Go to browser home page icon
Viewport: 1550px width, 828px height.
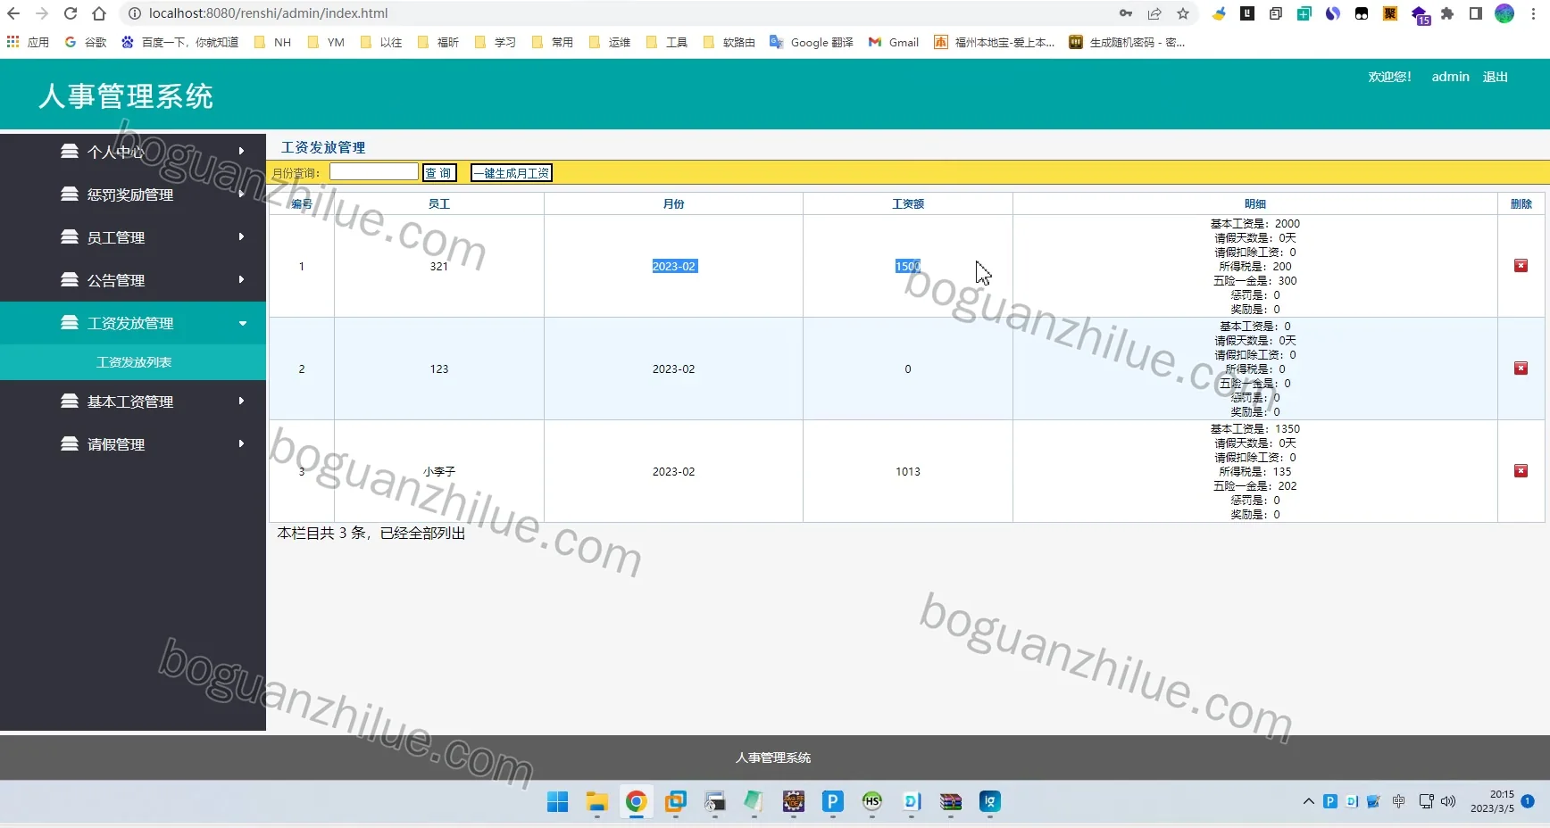[x=99, y=13]
